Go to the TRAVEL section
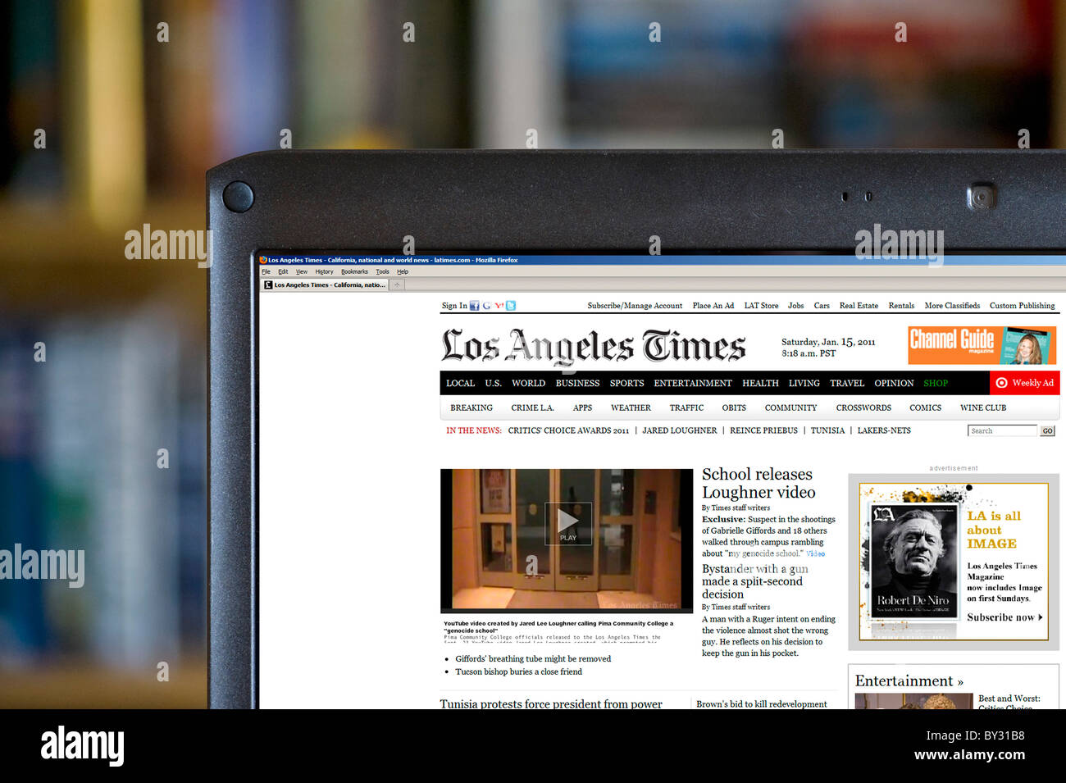Screen dimensions: 1066x783 [846, 383]
